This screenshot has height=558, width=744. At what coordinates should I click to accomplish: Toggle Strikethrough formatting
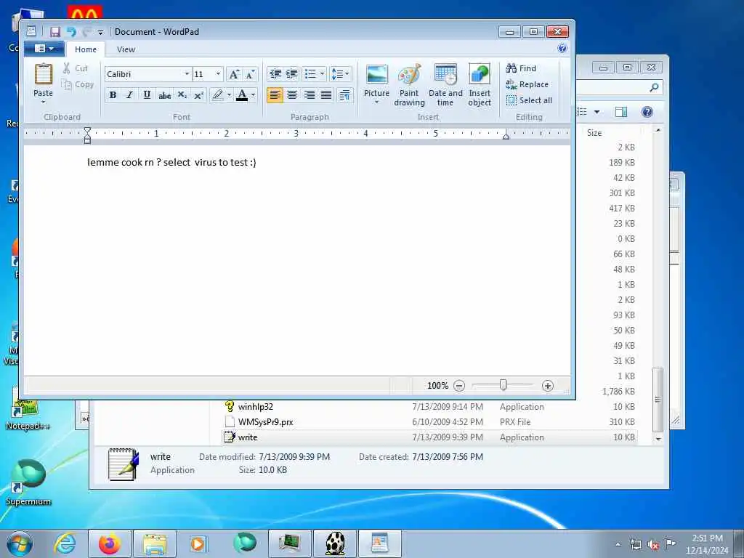click(165, 95)
